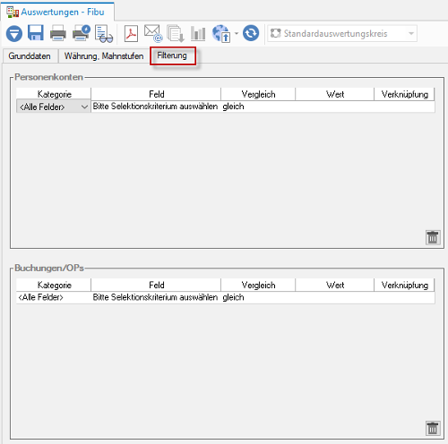Send by e-mail envelope icon
The height and width of the screenshot is (444, 448).
tap(153, 33)
